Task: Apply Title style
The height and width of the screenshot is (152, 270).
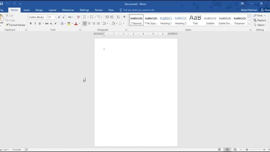Action: 195,20
